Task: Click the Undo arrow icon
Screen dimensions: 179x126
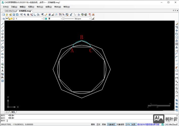Action: 71,15
